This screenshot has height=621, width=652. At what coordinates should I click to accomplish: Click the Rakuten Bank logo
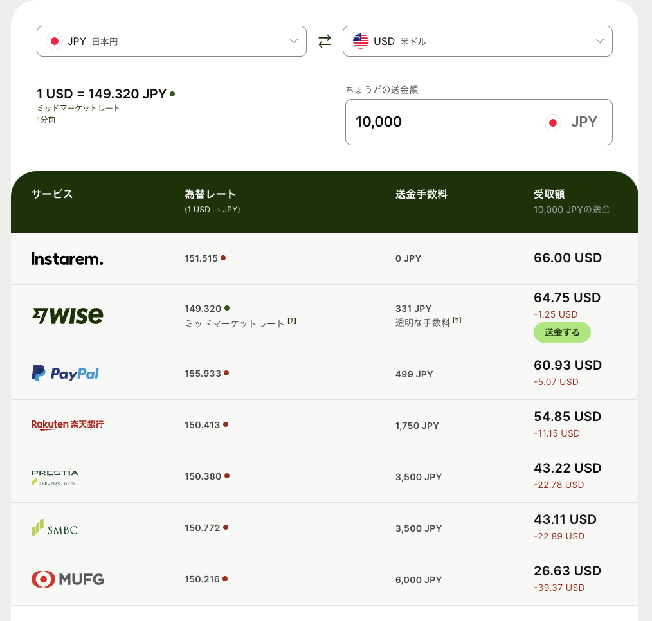point(68,424)
